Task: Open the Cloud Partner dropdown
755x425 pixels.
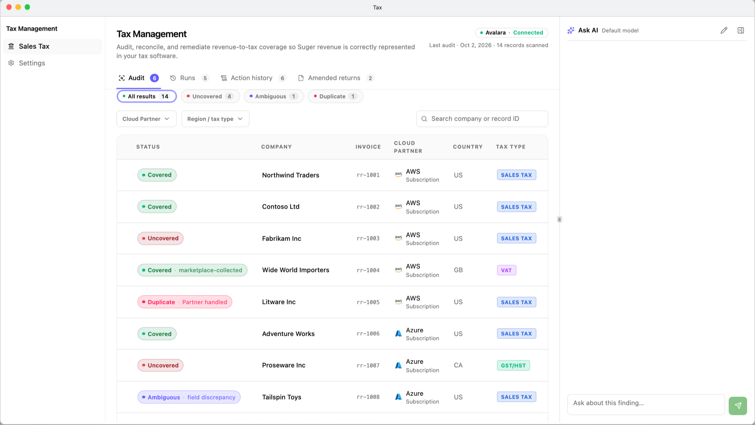Action: [x=146, y=119]
